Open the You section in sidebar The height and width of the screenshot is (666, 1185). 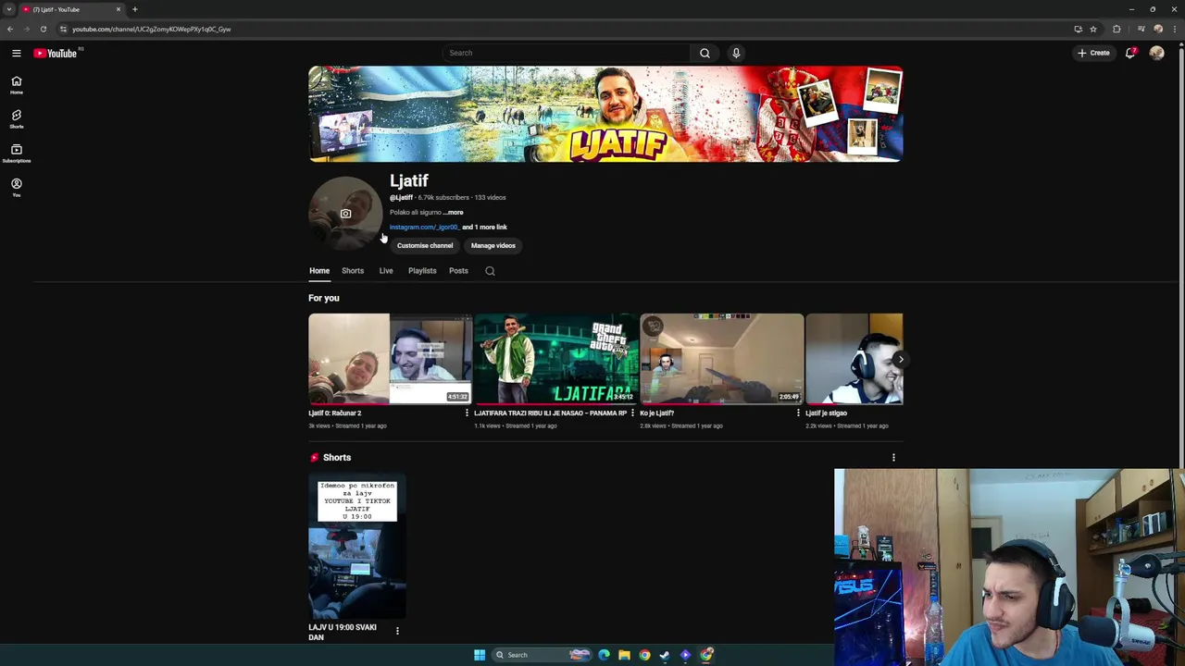(x=16, y=187)
